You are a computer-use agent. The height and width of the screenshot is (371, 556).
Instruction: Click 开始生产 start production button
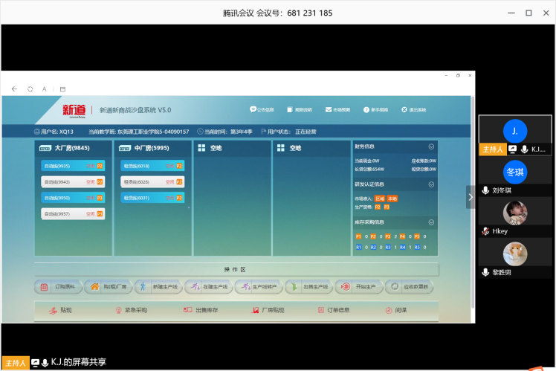pyautogui.click(x=356, y=287)
